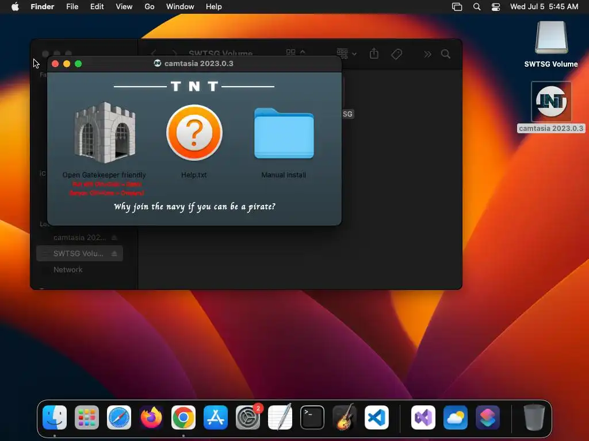This screenshot has width=589, height=441.
Task: Open the View menu
Action: (124, 7)
